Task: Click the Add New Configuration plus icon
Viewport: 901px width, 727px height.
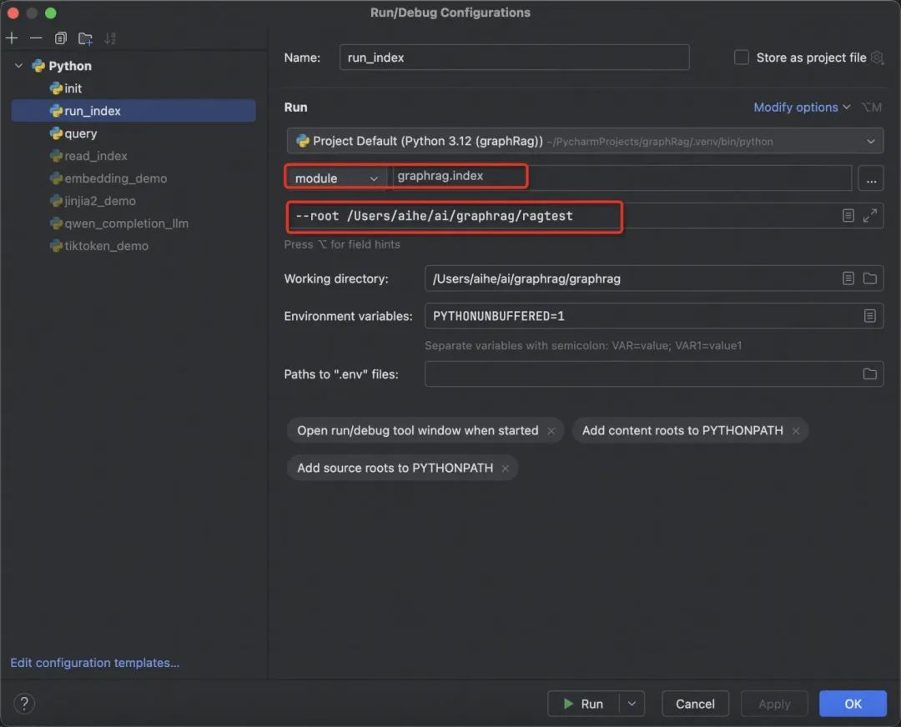Action: 12,38
